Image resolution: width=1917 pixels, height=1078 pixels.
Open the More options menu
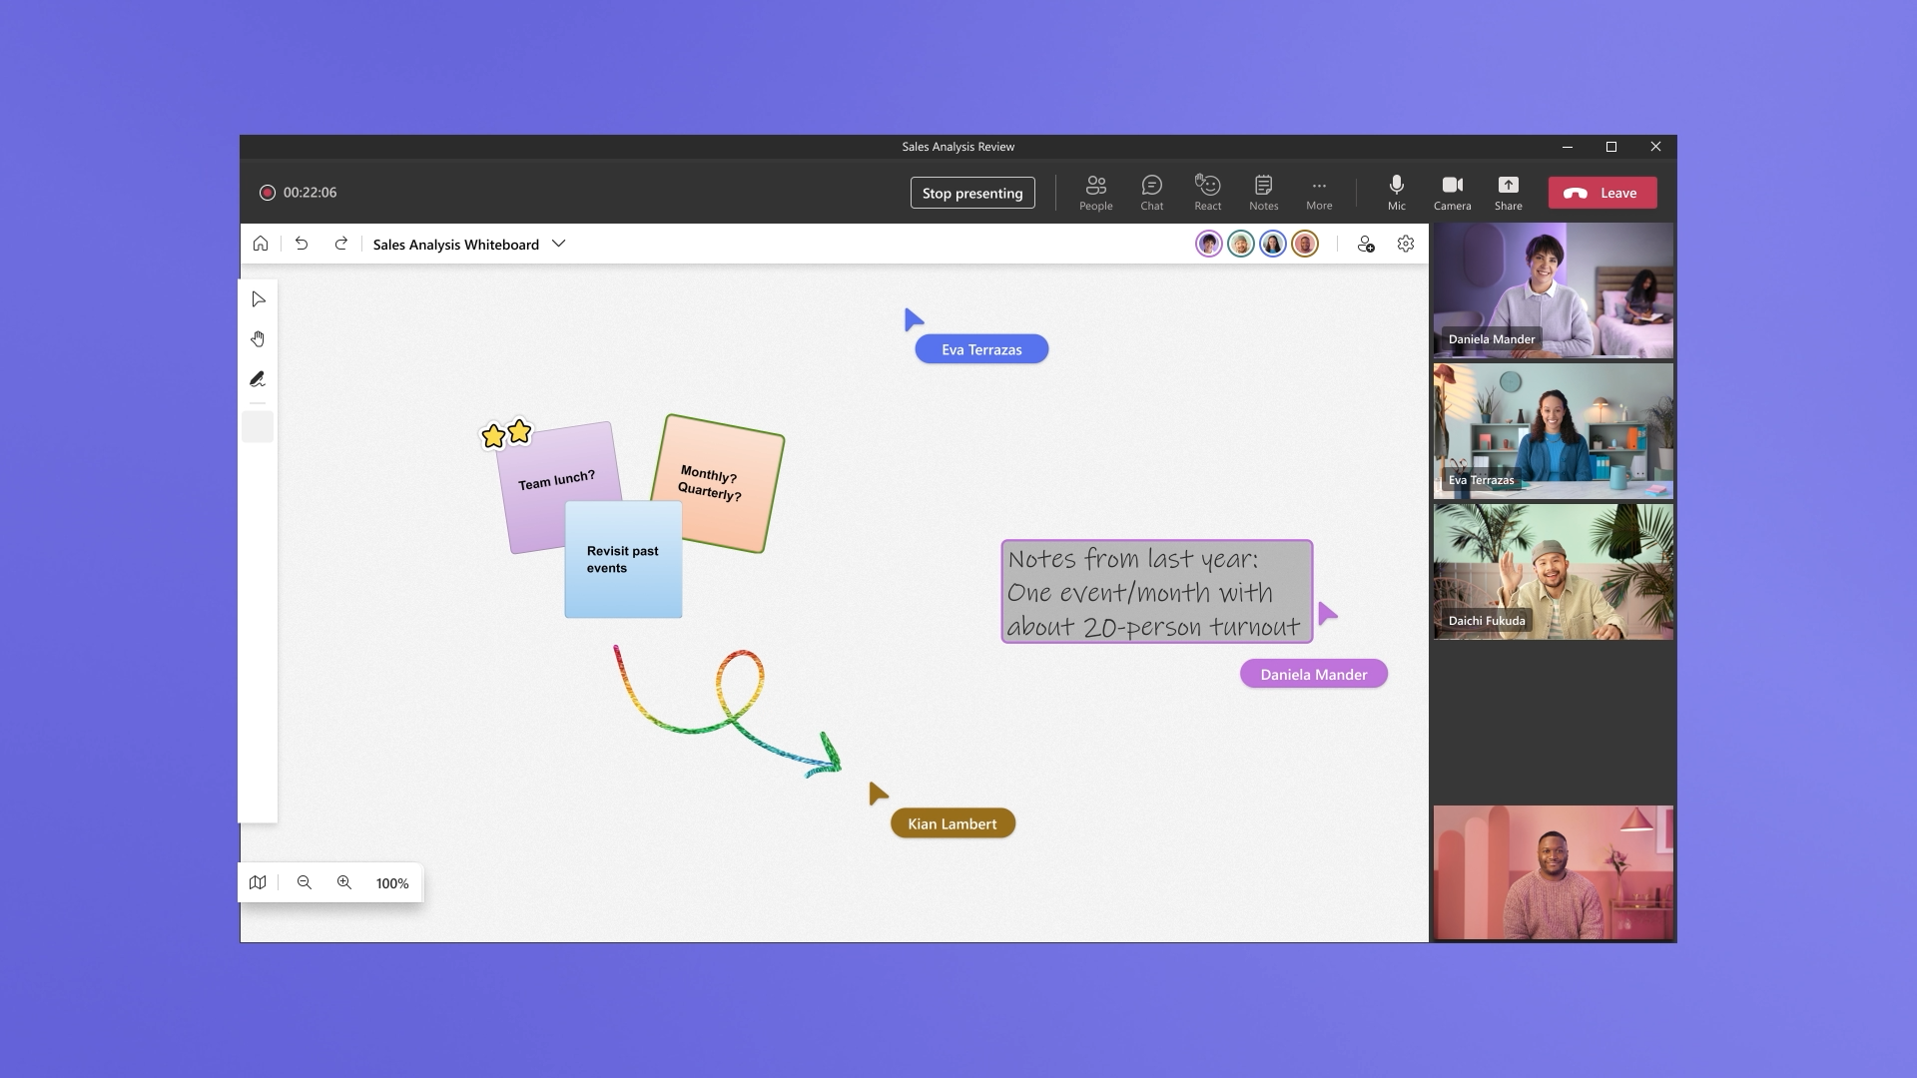tap(1319, 192)
